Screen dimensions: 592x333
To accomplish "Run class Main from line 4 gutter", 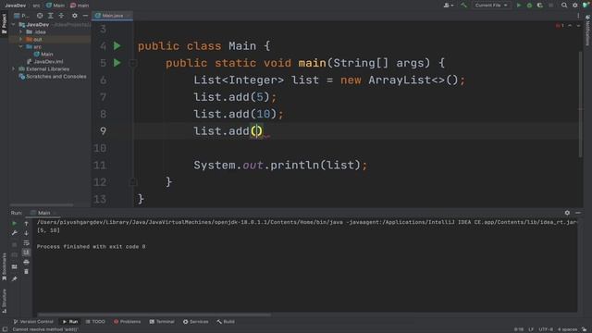I will click(117, 46).
